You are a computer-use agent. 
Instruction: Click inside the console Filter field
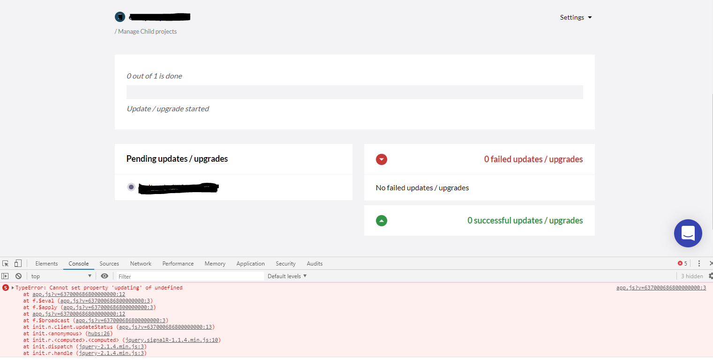click(188, 276)
